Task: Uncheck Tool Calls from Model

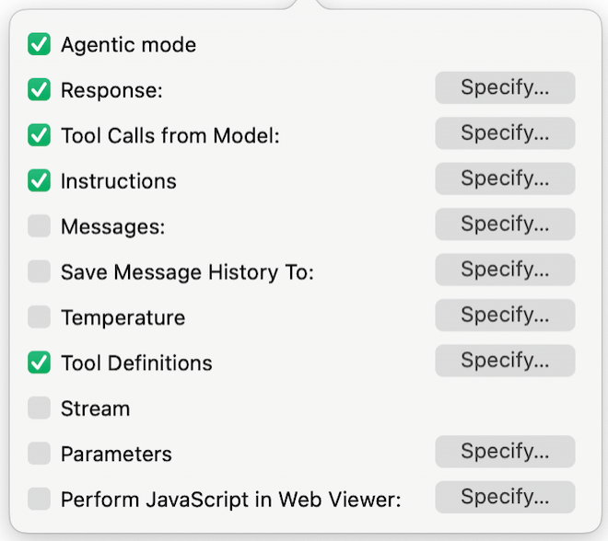Action: 39,135
